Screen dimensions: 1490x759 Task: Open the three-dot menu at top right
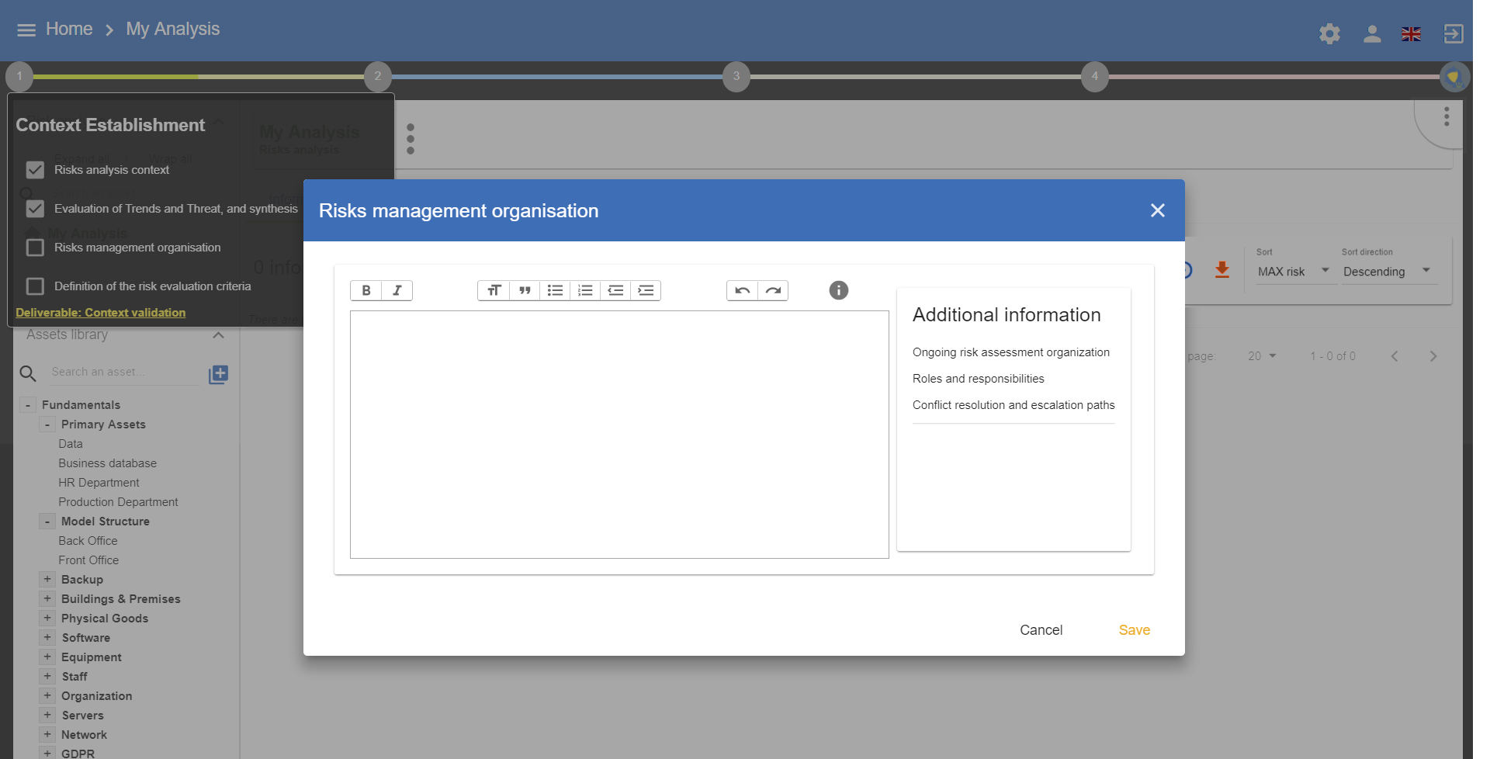tap(1447, 116)
